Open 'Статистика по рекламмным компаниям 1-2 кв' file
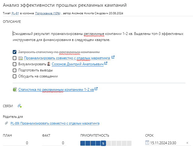Viewport: 193px width, 150px height. coord(56,90)
